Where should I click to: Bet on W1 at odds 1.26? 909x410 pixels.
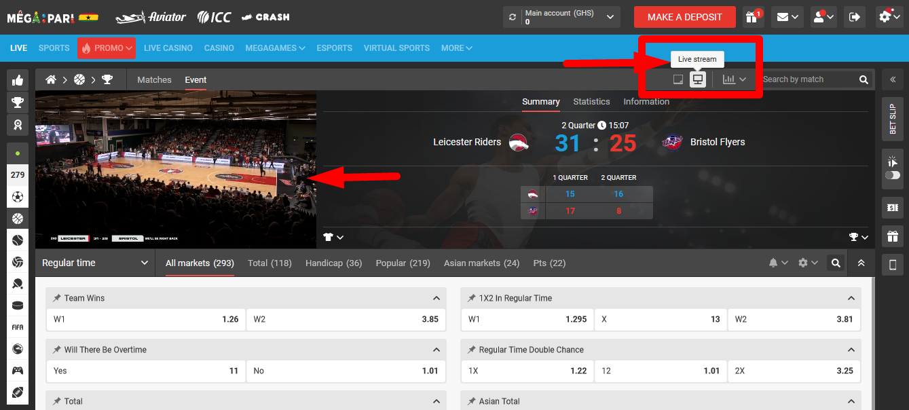(145, 319)
